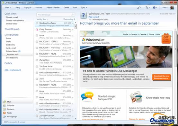Click the Newsgroups icon
The height and width of the screenshot is (126, 178).
coord(4,117)
